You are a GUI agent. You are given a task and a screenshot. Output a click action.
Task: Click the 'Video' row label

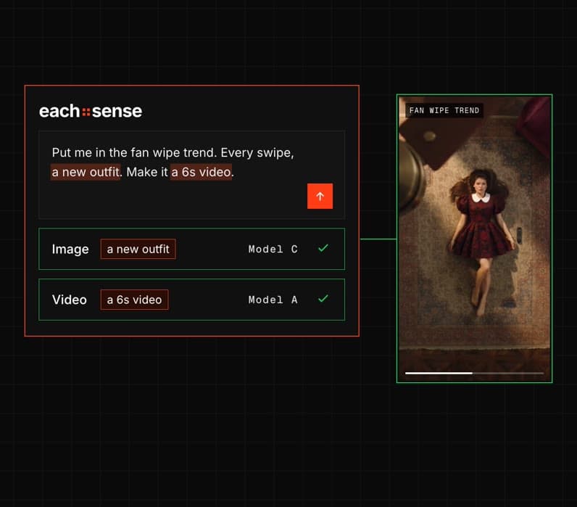(69, 300)
